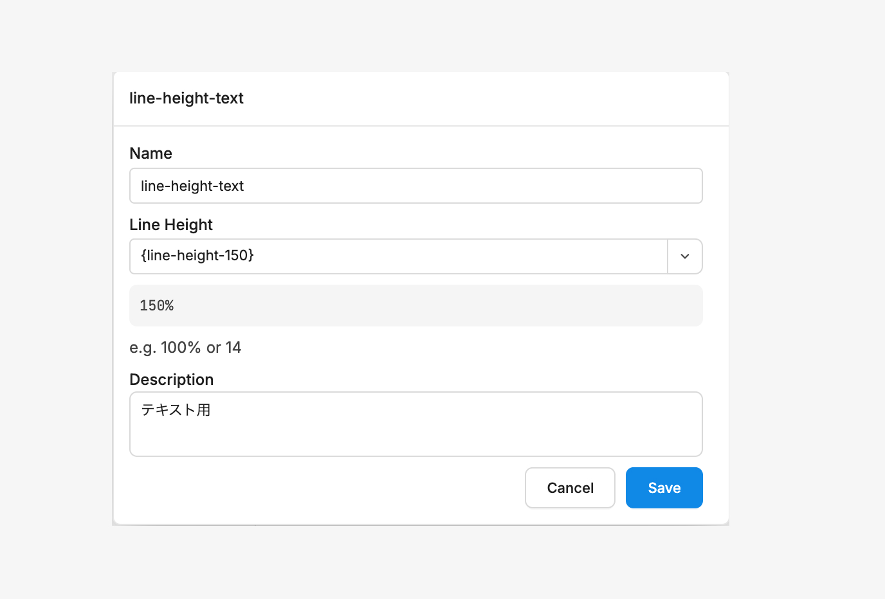
Task: Place cursor on line-height-text inside Name field
Action: [192, 186]
